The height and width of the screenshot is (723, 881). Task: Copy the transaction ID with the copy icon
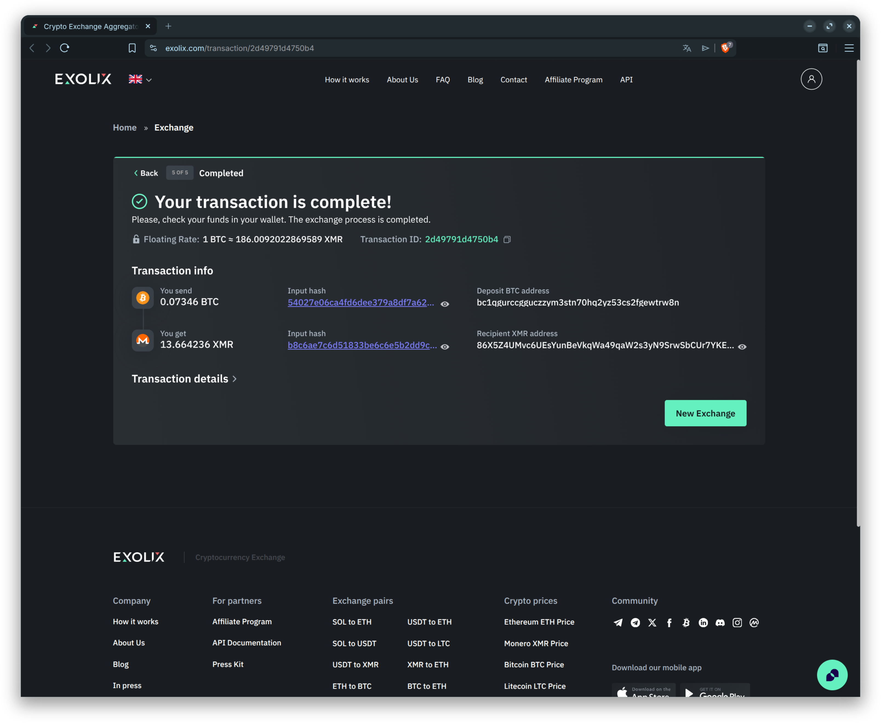click(x=507, y=239)
